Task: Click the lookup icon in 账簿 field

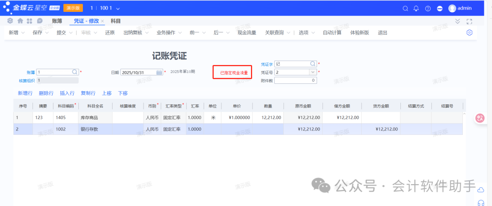Action: [75, 72]
